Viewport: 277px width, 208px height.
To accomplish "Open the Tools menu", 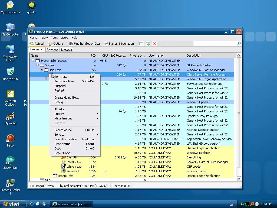I will click(x=54, y=38).
